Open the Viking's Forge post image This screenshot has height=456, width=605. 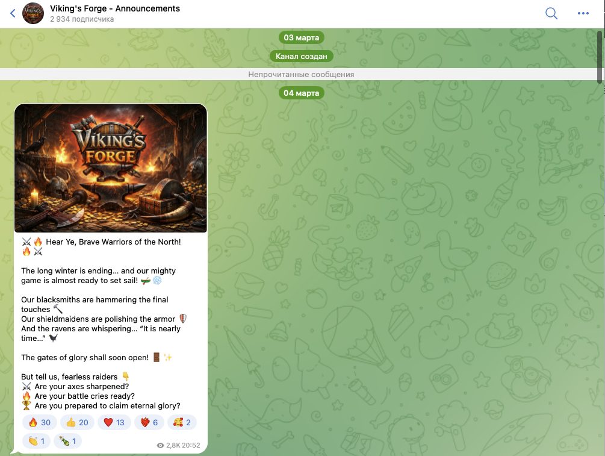click(x=111, y=168)
